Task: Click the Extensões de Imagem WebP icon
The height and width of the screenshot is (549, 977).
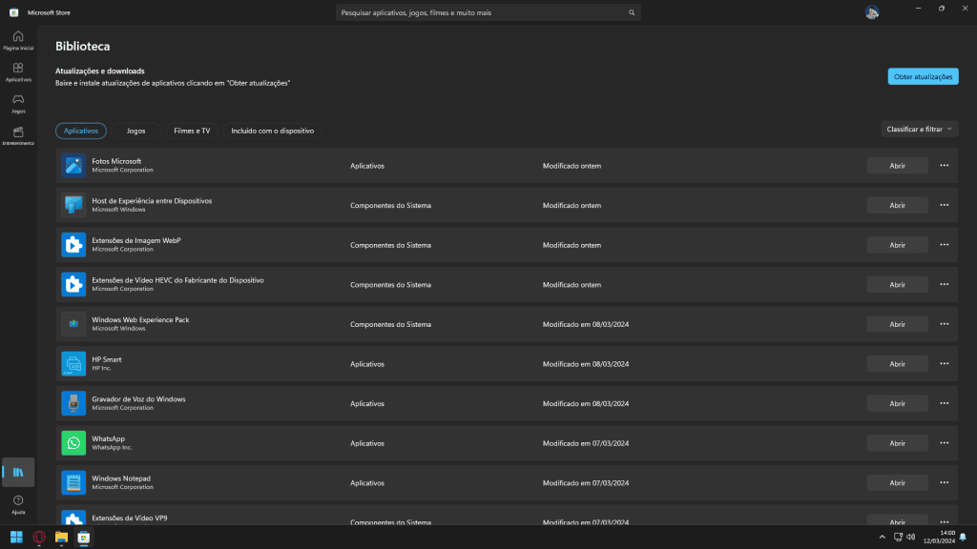Action: [x=73, y=245]
